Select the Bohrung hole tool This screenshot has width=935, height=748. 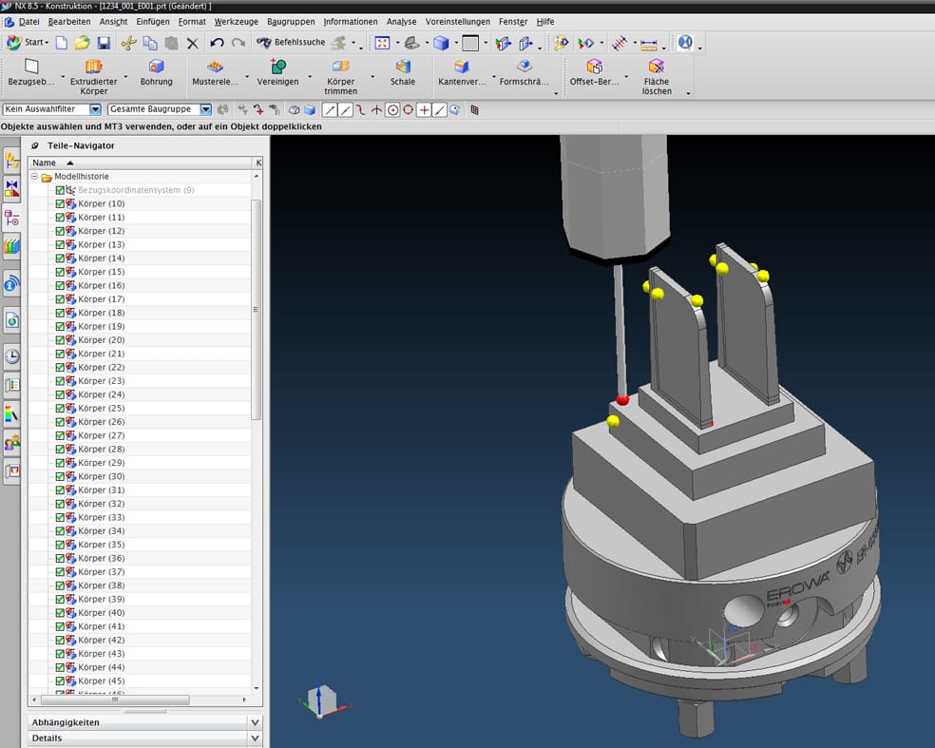pos(156,72)
